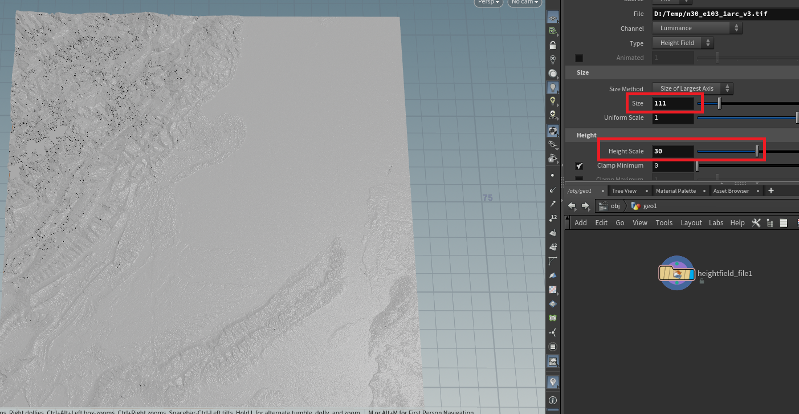Image resolution: width=799 pixels, height=414 pixels.
Task: Toggle the geometry info pin icon
Action: [552, 382]
